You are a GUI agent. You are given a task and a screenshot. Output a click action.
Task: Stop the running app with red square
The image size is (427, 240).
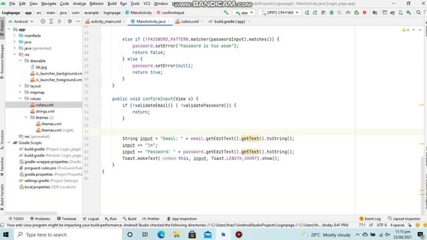coord(364,13)
